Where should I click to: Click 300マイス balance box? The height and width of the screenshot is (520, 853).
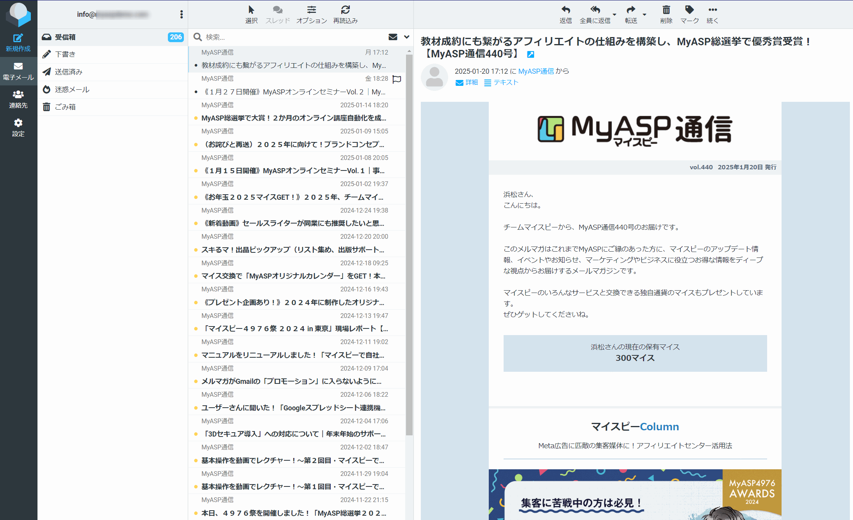click(635, 353)
